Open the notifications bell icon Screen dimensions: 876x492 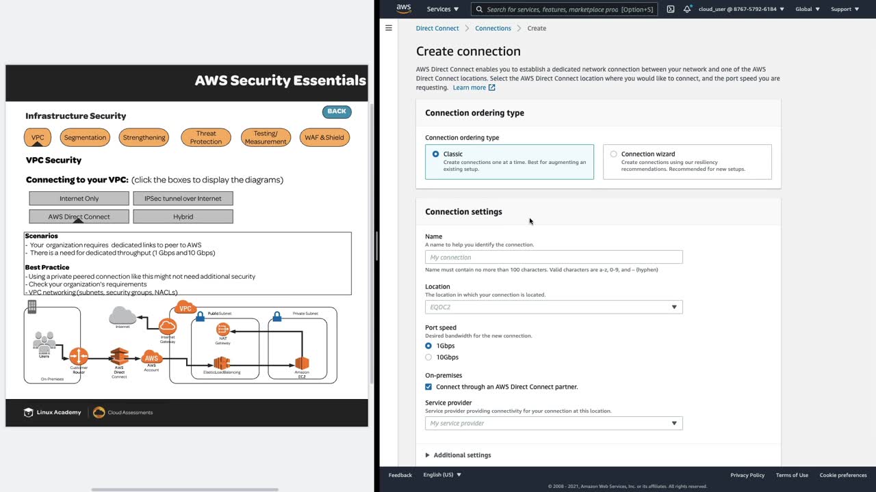[x=687, y=9]
